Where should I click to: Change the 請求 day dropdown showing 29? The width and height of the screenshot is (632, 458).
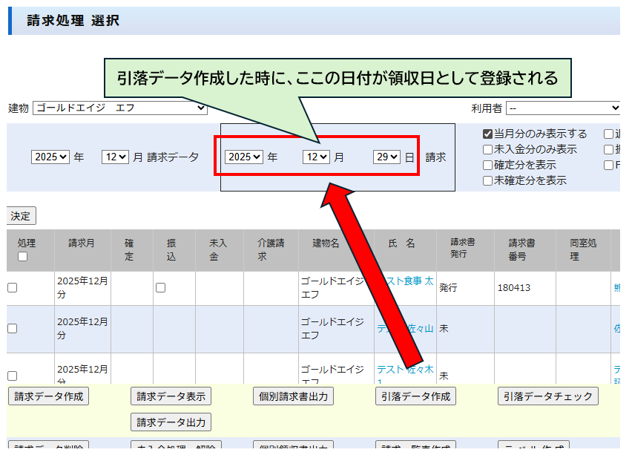pos(386,157)
